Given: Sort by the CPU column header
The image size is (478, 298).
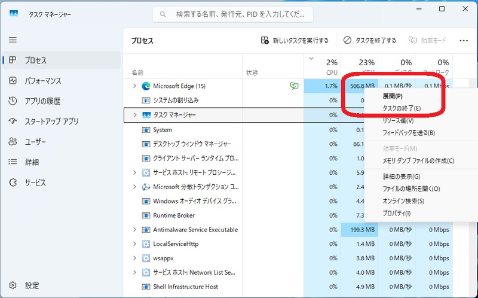Looking at the screenshot, I should pos(323,66).
